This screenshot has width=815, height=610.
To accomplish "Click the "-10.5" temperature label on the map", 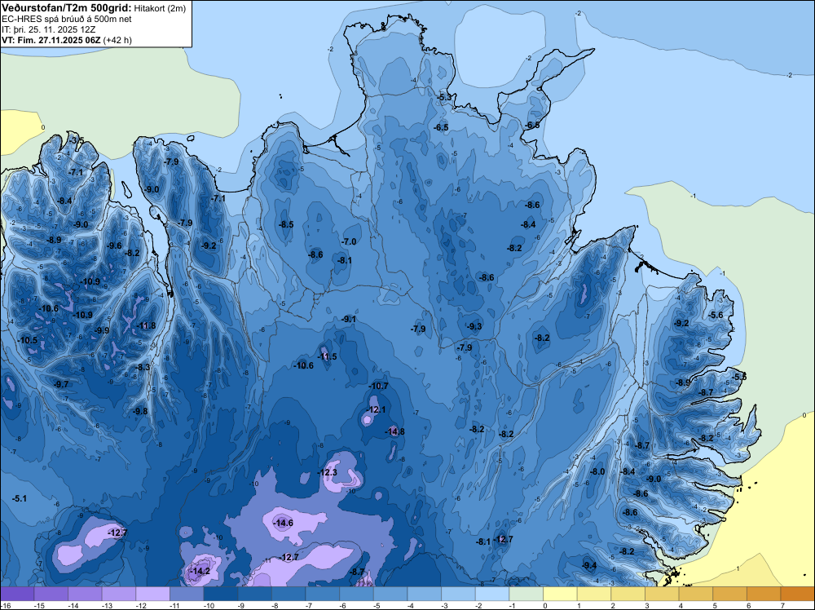I will [28, 340].
